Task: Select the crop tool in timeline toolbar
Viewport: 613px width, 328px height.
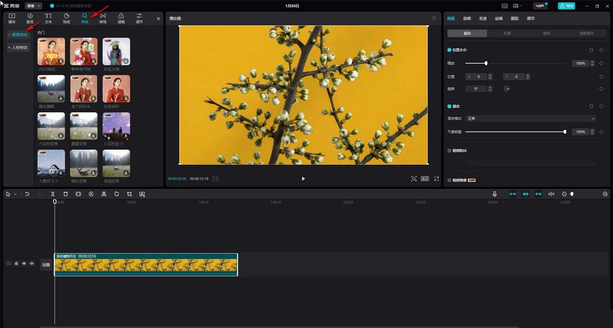Action: [129, 194]
